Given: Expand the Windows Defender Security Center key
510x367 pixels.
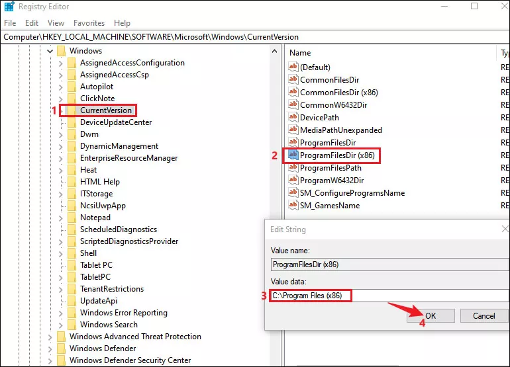Looking at the screenshot, I should tap(50, 360).
